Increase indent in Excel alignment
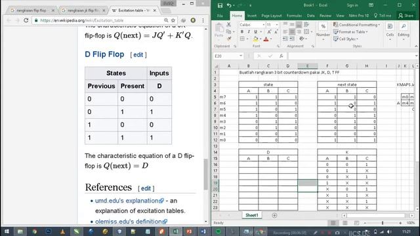420x236 pixels. coord(292,39)
